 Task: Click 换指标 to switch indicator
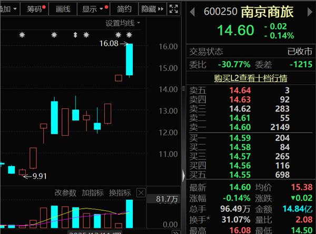(120, 193)
